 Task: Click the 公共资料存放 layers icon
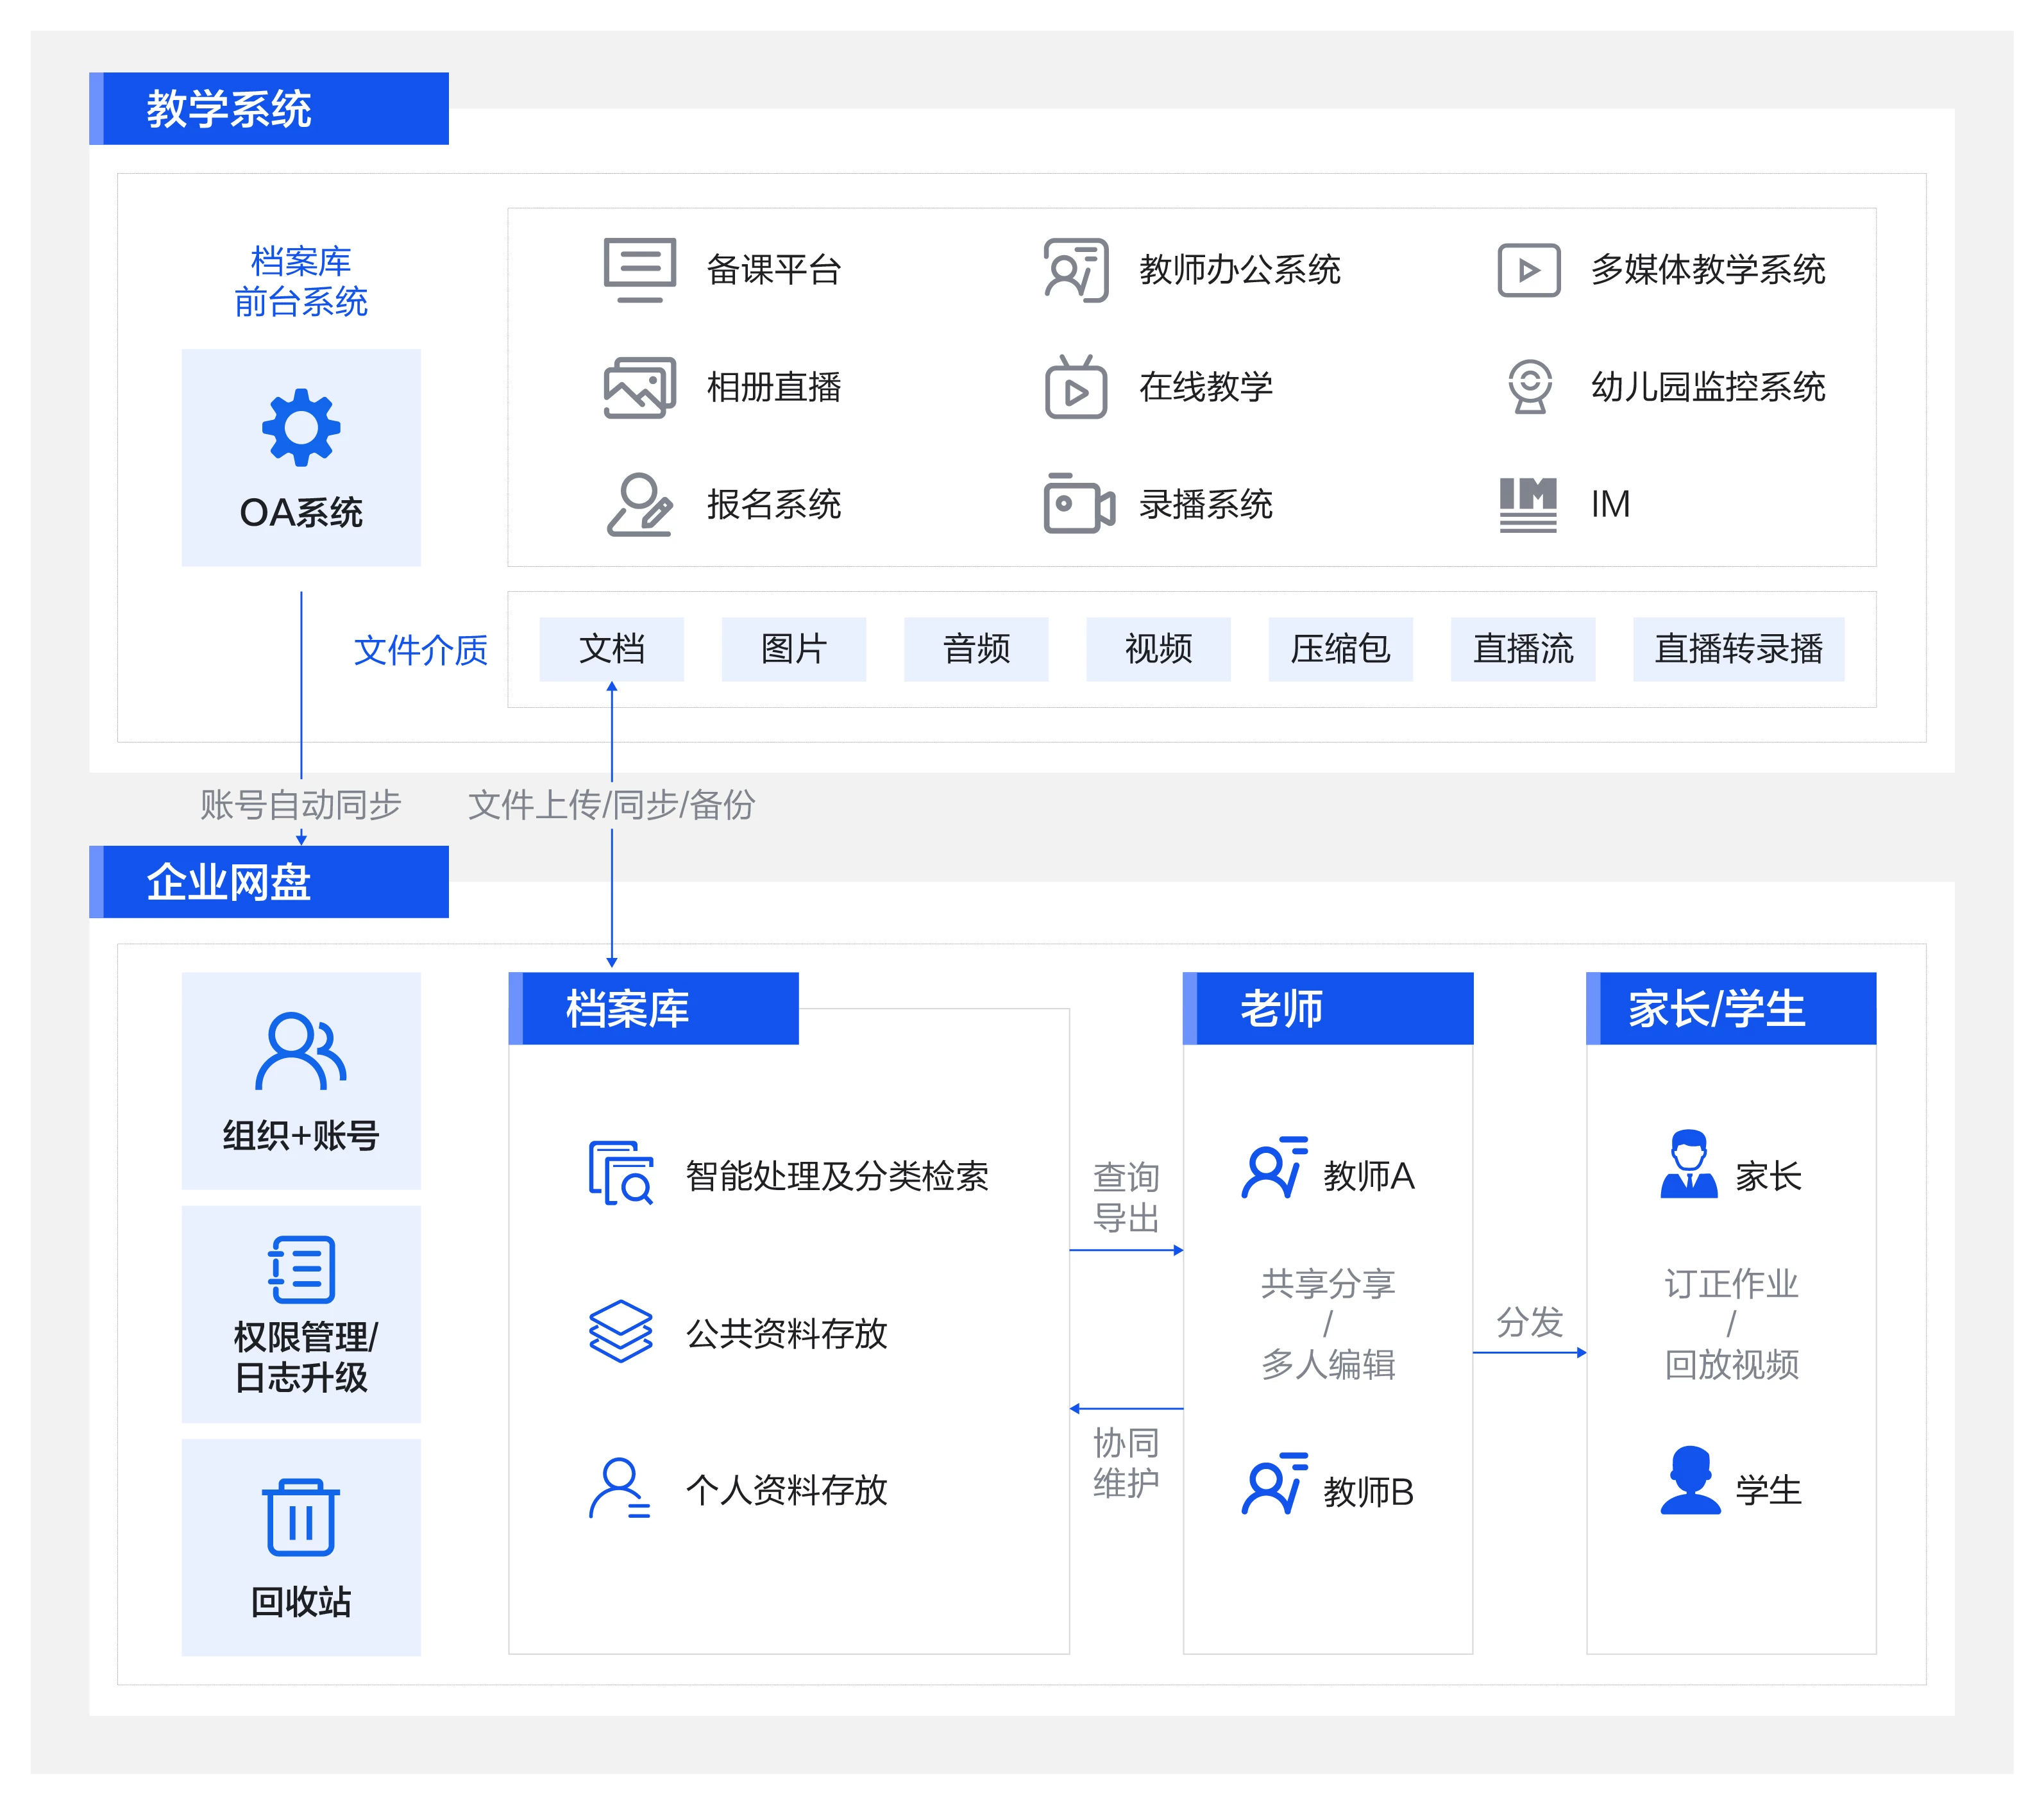[620, 1331]
